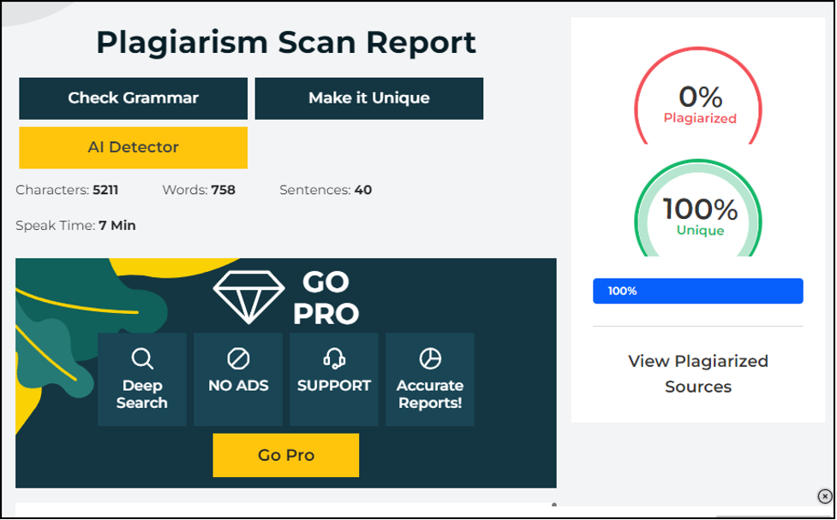This screenshot has height=520, width=837.
Task: Launch the AI Detector
Action: coord(134,148)
